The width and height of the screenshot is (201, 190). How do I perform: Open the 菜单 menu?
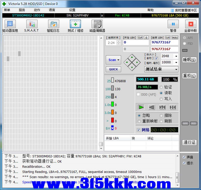click(x=7, y=10)
